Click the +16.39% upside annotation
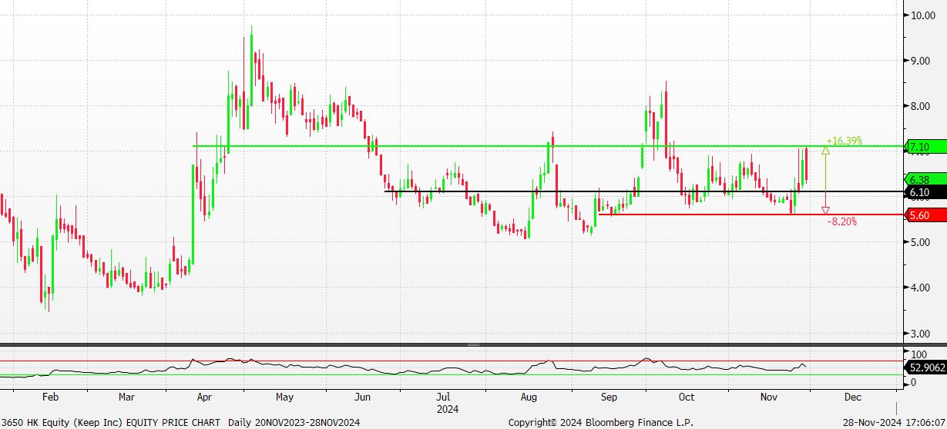Screen dimensions: 947x429 point(844,141)
